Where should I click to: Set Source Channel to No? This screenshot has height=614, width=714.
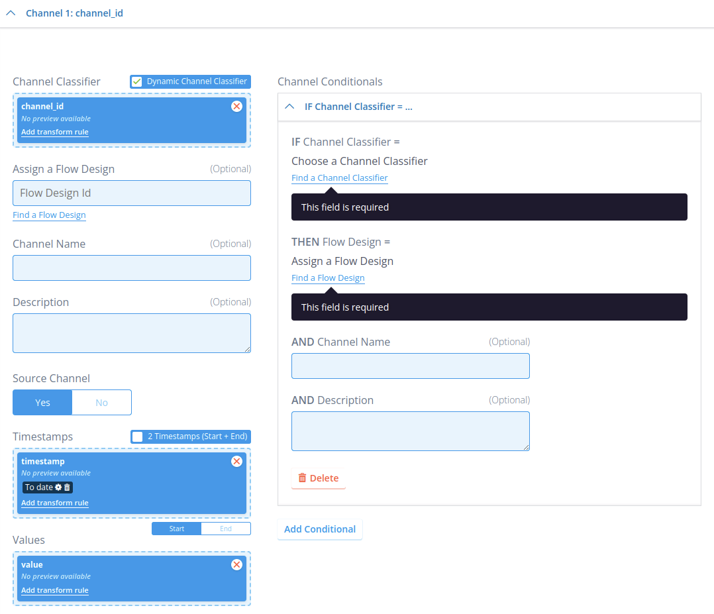[101, 402]
